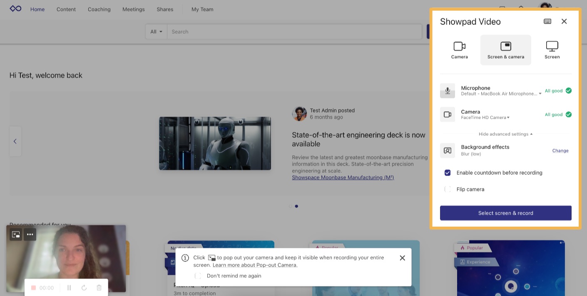The image size is (587, 296).
Task: Click Select screen & record
Action: coord(505,213)
